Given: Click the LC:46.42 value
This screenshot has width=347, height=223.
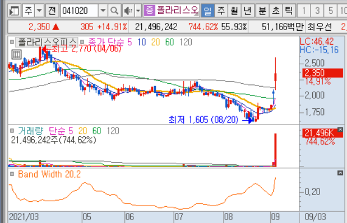Looking at the screenshot, I should pyautogui.click(x=317, y=41).
